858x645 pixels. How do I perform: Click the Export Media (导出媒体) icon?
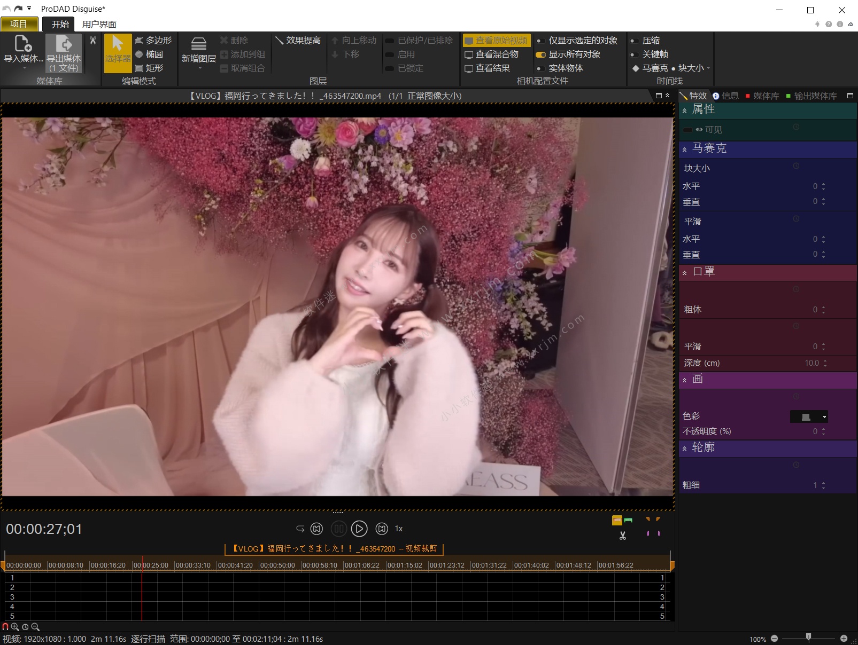coord(64,44)
